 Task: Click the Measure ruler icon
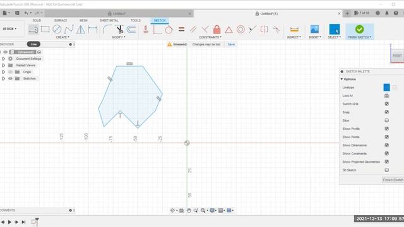[x=294, y=30]
